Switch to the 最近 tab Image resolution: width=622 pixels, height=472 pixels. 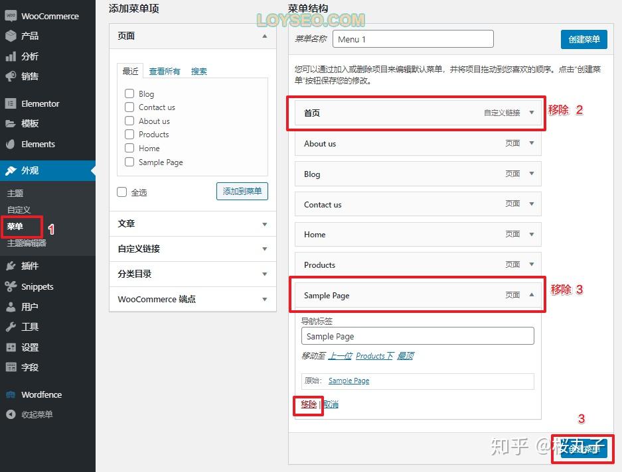click(x=130, y=71)
